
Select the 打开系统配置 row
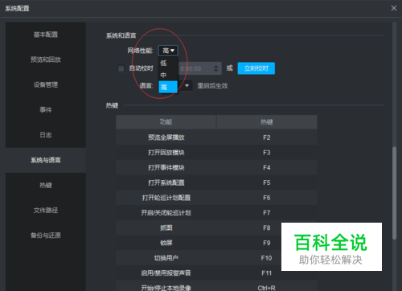[216, 182]
